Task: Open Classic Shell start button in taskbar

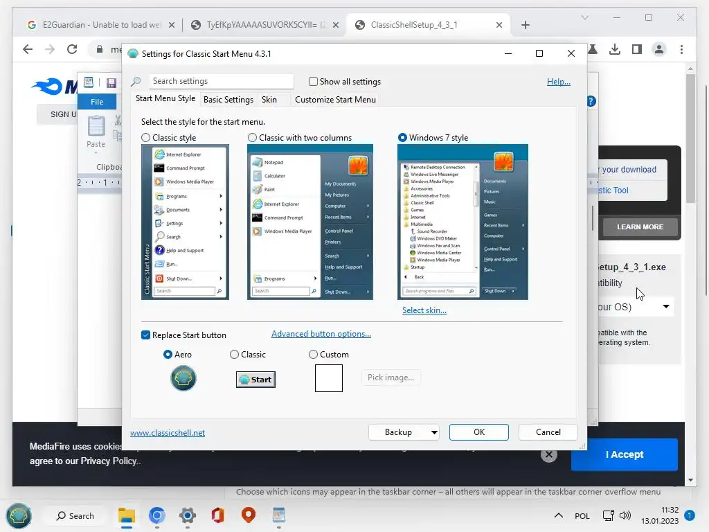Action: pos(19,515)
